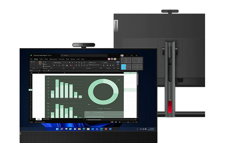Toggle Bold formatting
Viewport: 225px width, 143px height.
pyautogui.click(x=54, y=65)
